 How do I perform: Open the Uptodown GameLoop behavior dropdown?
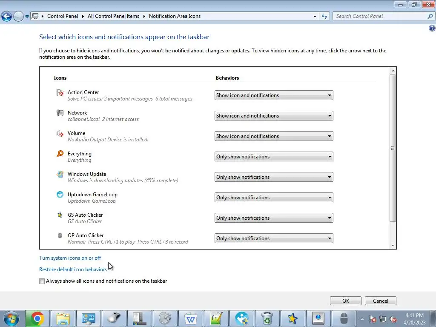click(274, 198)
